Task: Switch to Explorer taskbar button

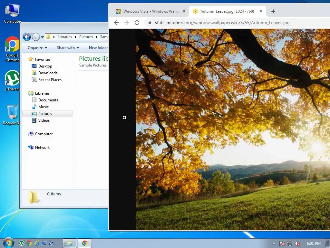Action: click(70, 243)
